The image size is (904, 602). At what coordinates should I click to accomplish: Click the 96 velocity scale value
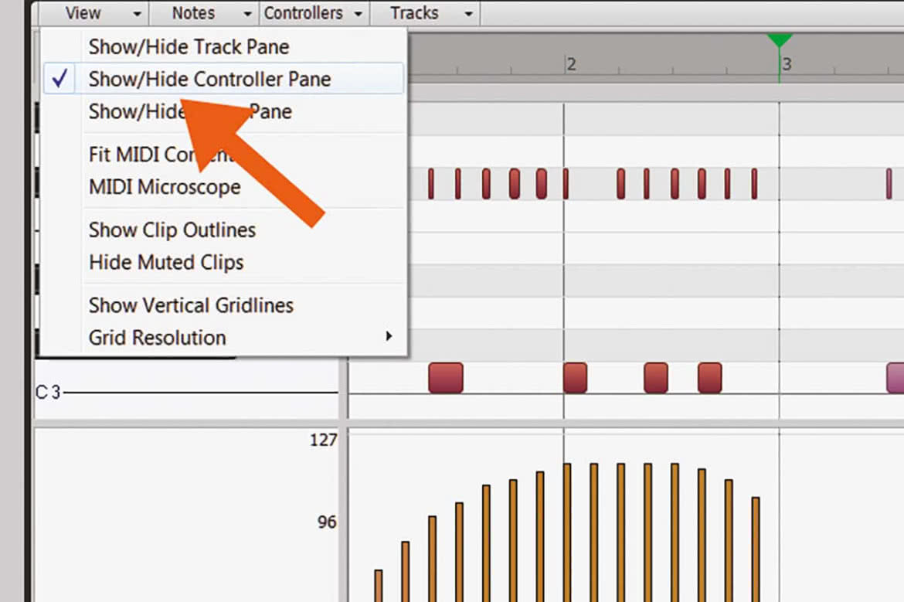point(327,522)
